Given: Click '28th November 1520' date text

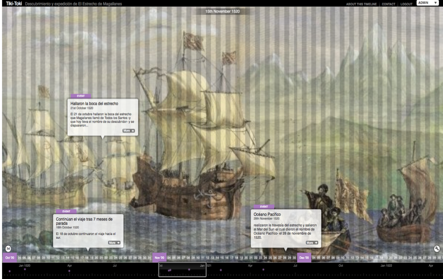Looking at the screenshot, I should coord(266,218).
